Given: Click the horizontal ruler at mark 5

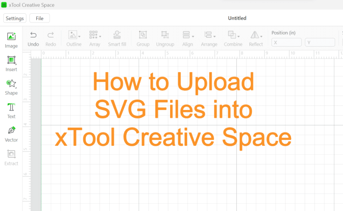Looking at the screenshot, I should point(168,53).
